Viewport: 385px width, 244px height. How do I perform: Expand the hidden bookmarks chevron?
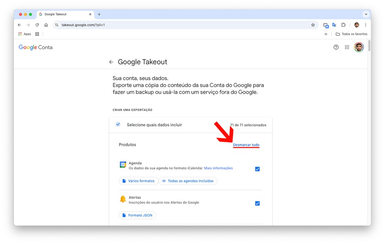pyautogui.click(x=326, y=34)
